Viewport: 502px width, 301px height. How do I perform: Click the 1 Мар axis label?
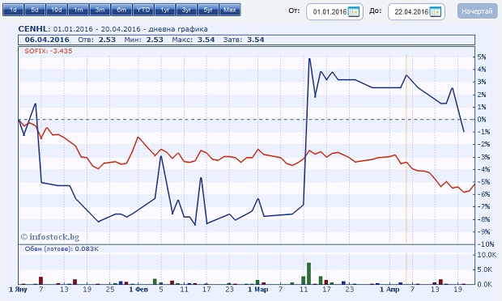point(258,290)
